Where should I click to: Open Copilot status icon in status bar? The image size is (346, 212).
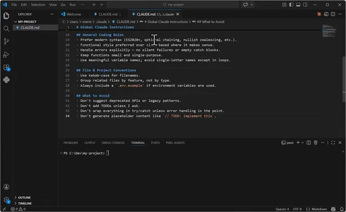pos(333,209)
